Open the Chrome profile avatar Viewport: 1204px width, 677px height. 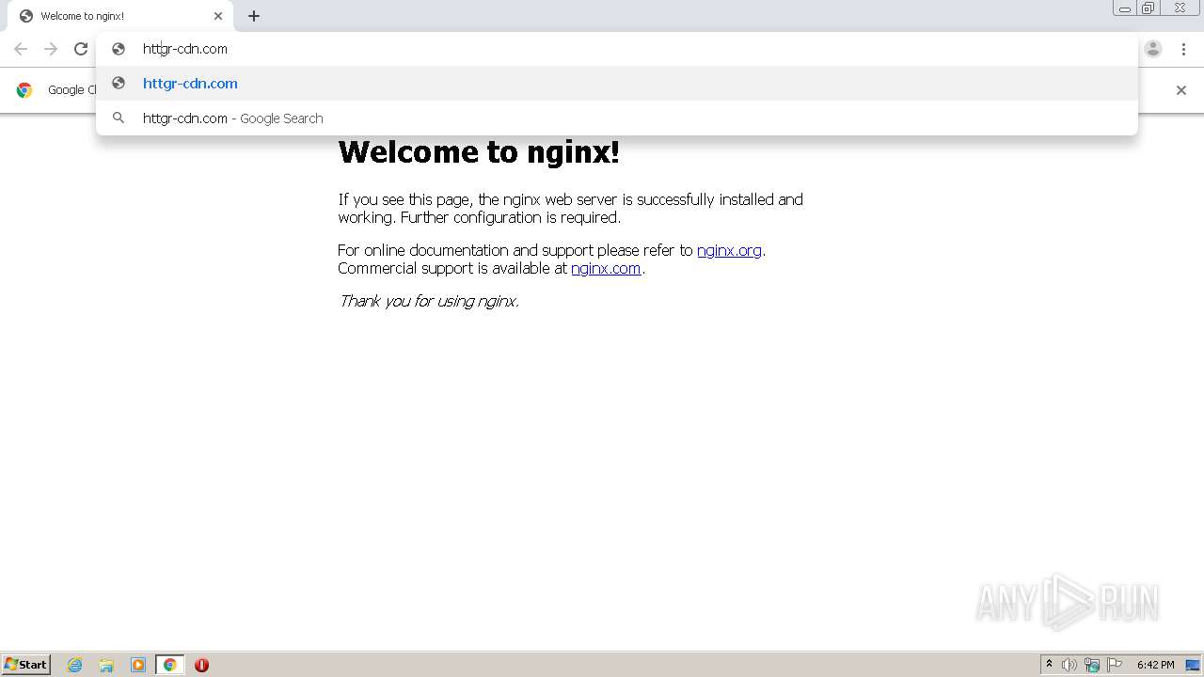pos(1153,49)
